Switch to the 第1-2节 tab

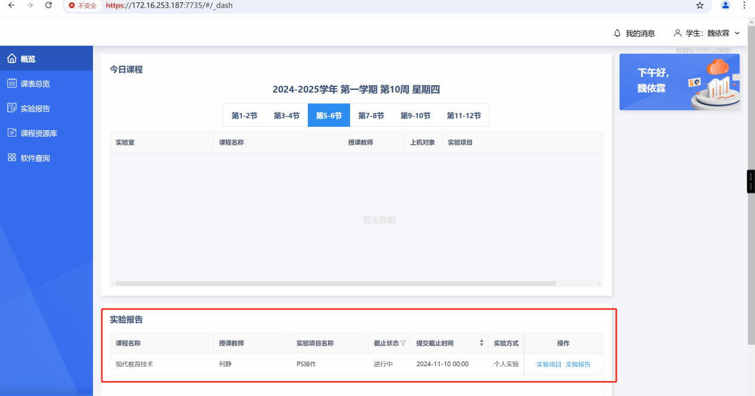[245, 116]
